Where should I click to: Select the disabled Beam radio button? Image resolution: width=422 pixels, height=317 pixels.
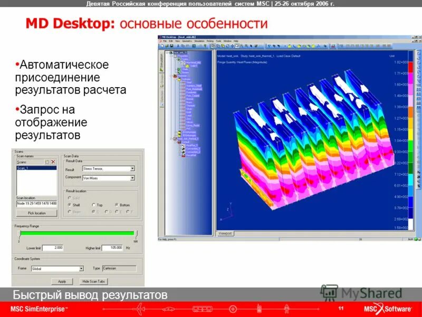coord(70,212)
